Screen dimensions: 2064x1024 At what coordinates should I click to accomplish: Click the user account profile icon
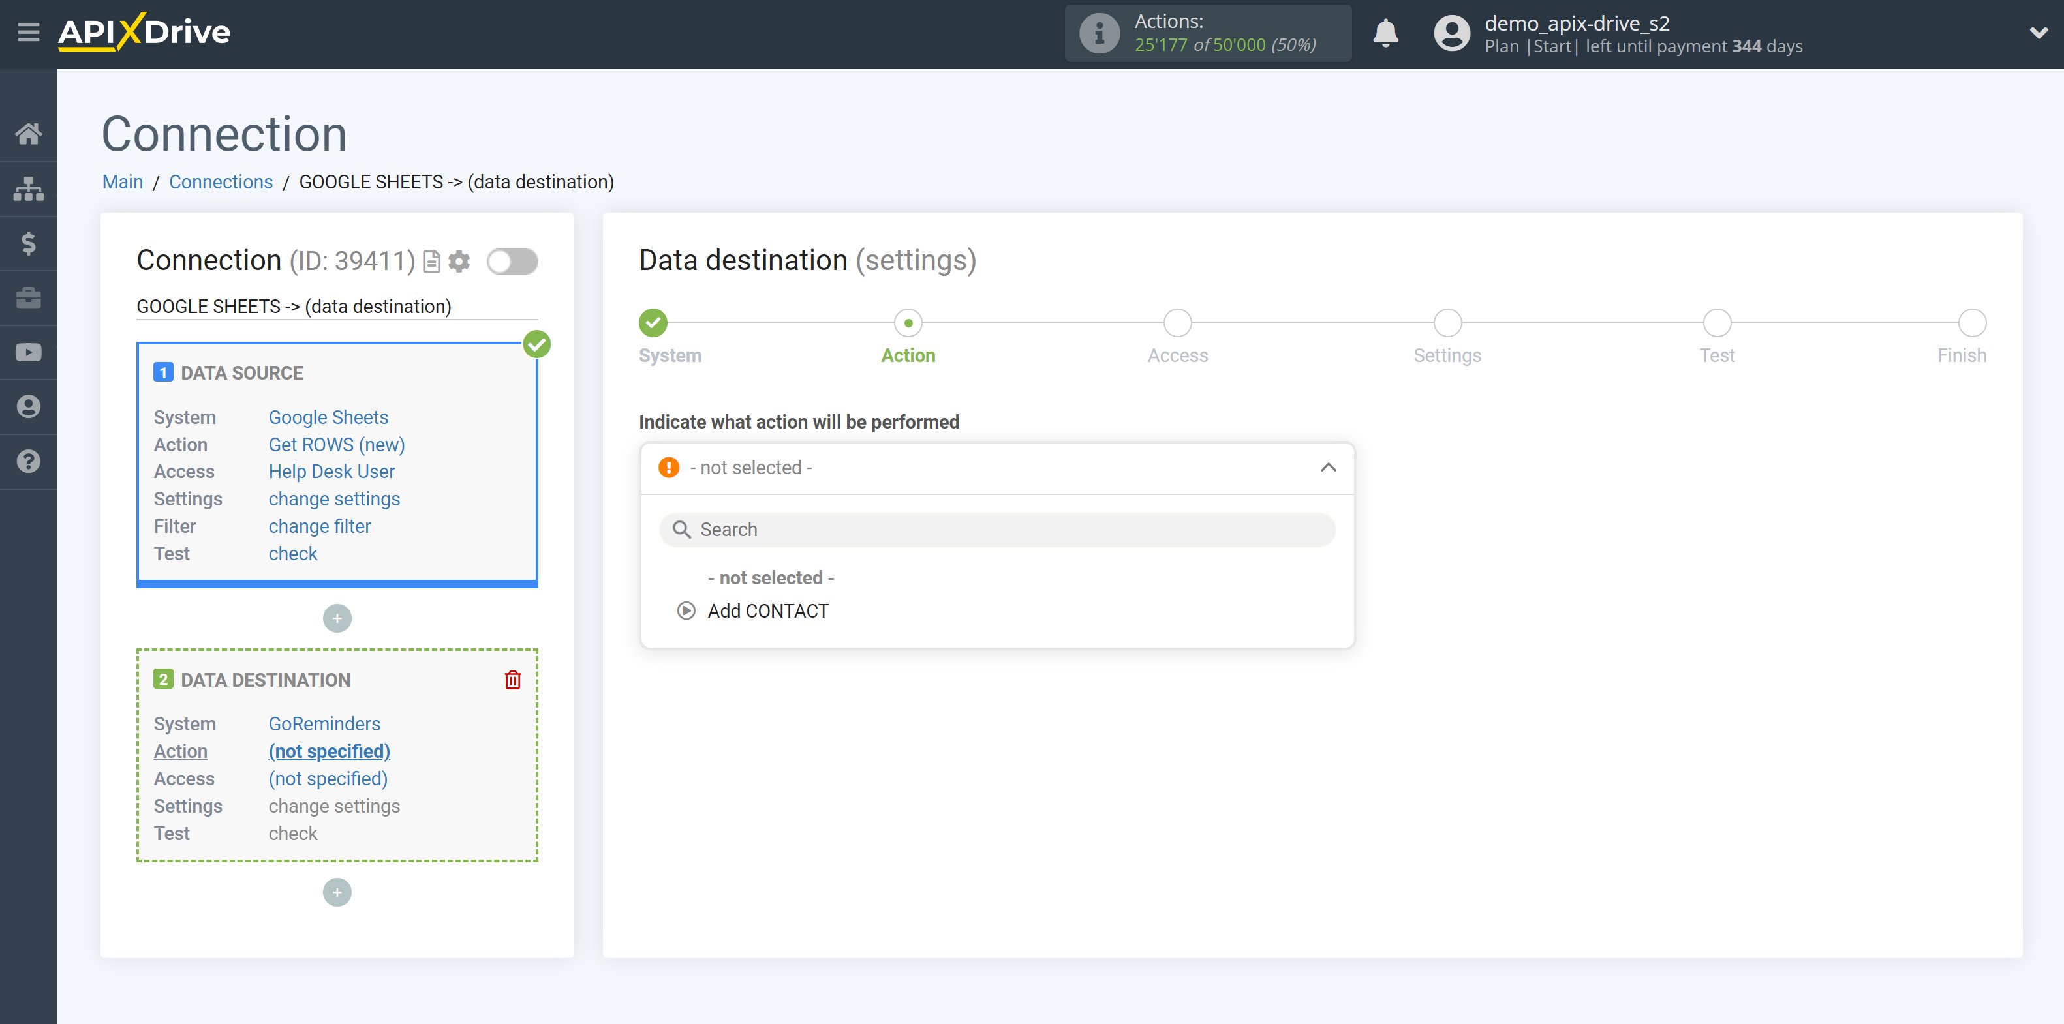pyautogui.click(x=1448, y=33)
